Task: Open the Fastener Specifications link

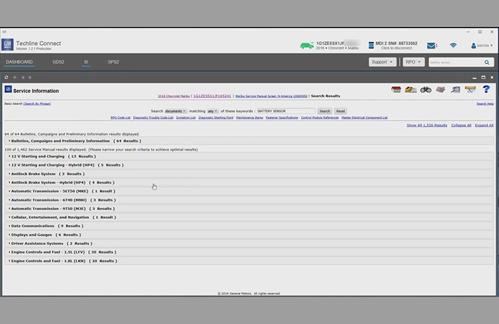Action: point(282,118)
